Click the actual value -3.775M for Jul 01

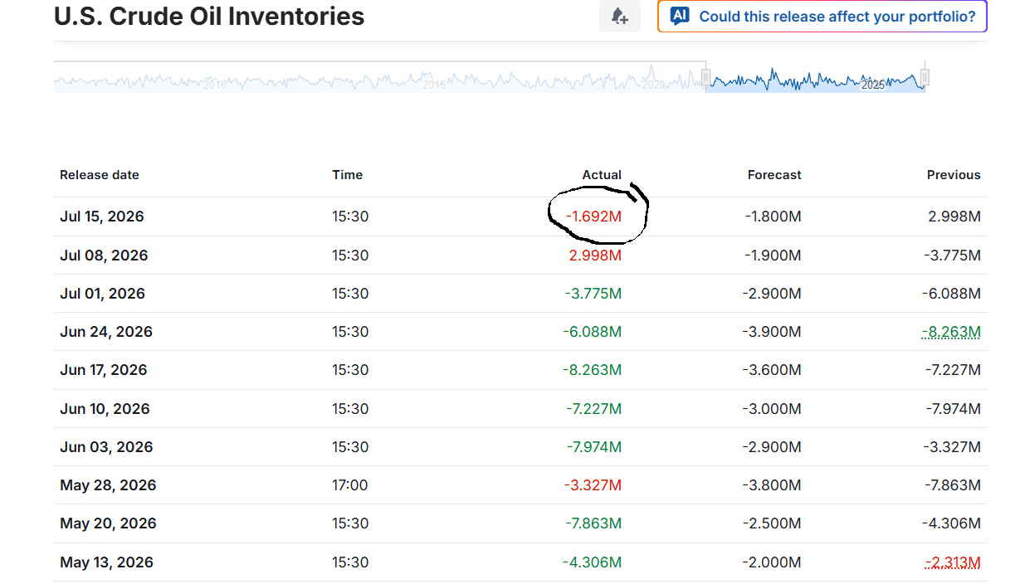tap(592, 294)
